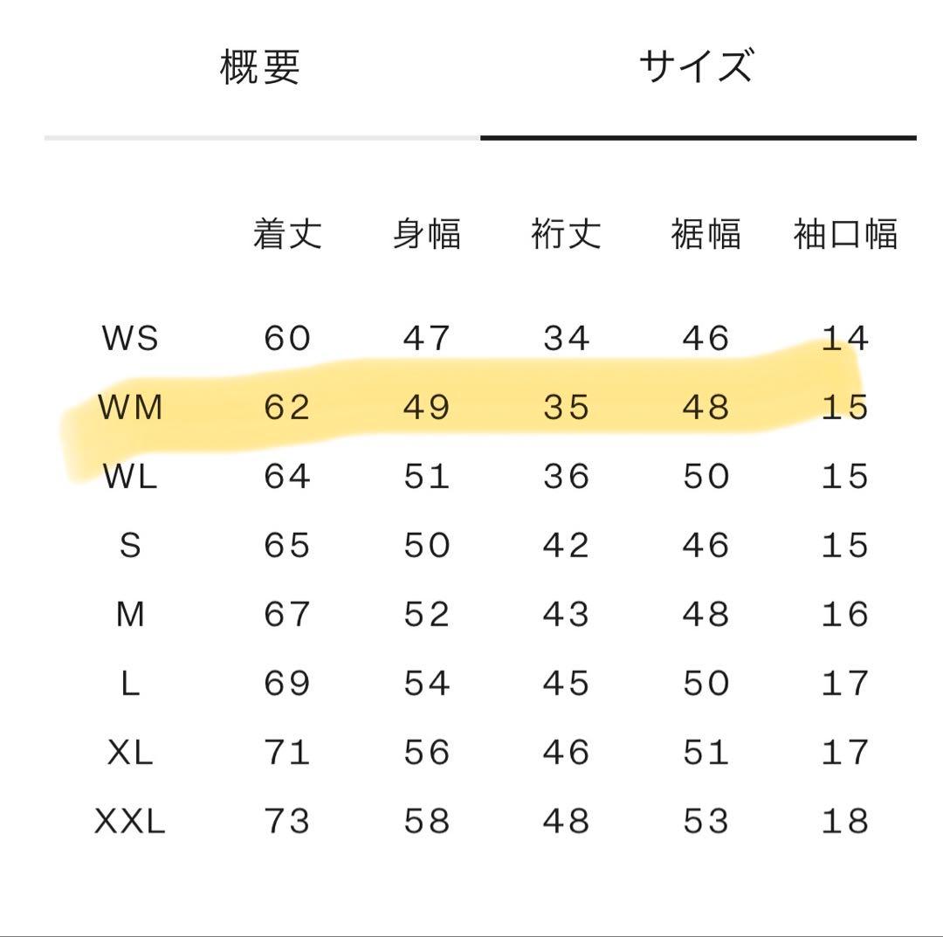Select the XL size row label
Image resolution: width=943 pixels, height=937 pixels.
(130, 752)
